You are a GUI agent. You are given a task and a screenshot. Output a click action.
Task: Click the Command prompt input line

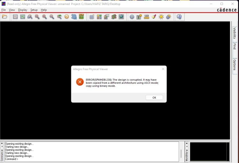(92, 159)
